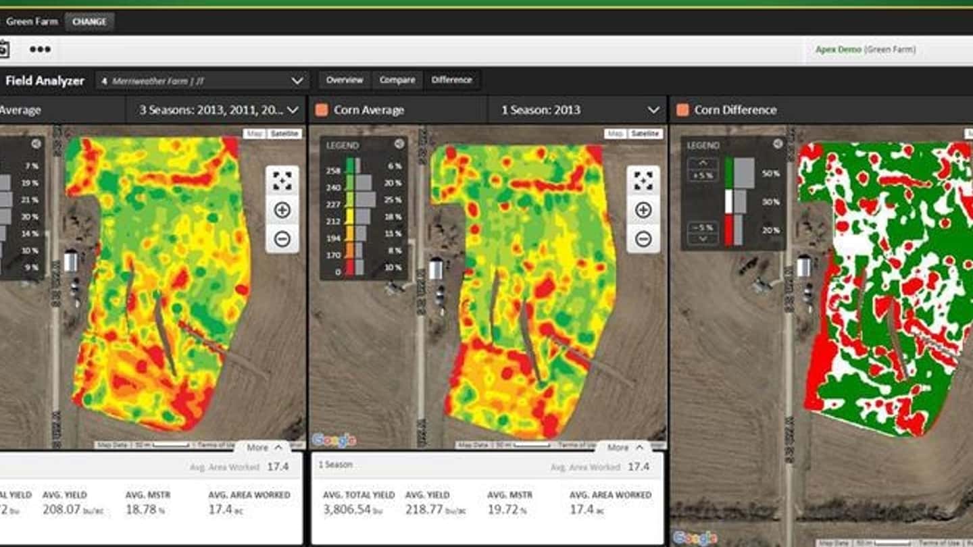The image size is (973, 547).
Task: Click the green 50 % Difference legend swatch
Action: [729, 174]
